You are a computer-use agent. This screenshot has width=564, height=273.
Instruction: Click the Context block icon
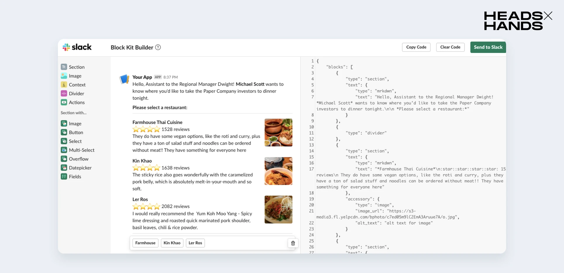click(x=64, y=84)
